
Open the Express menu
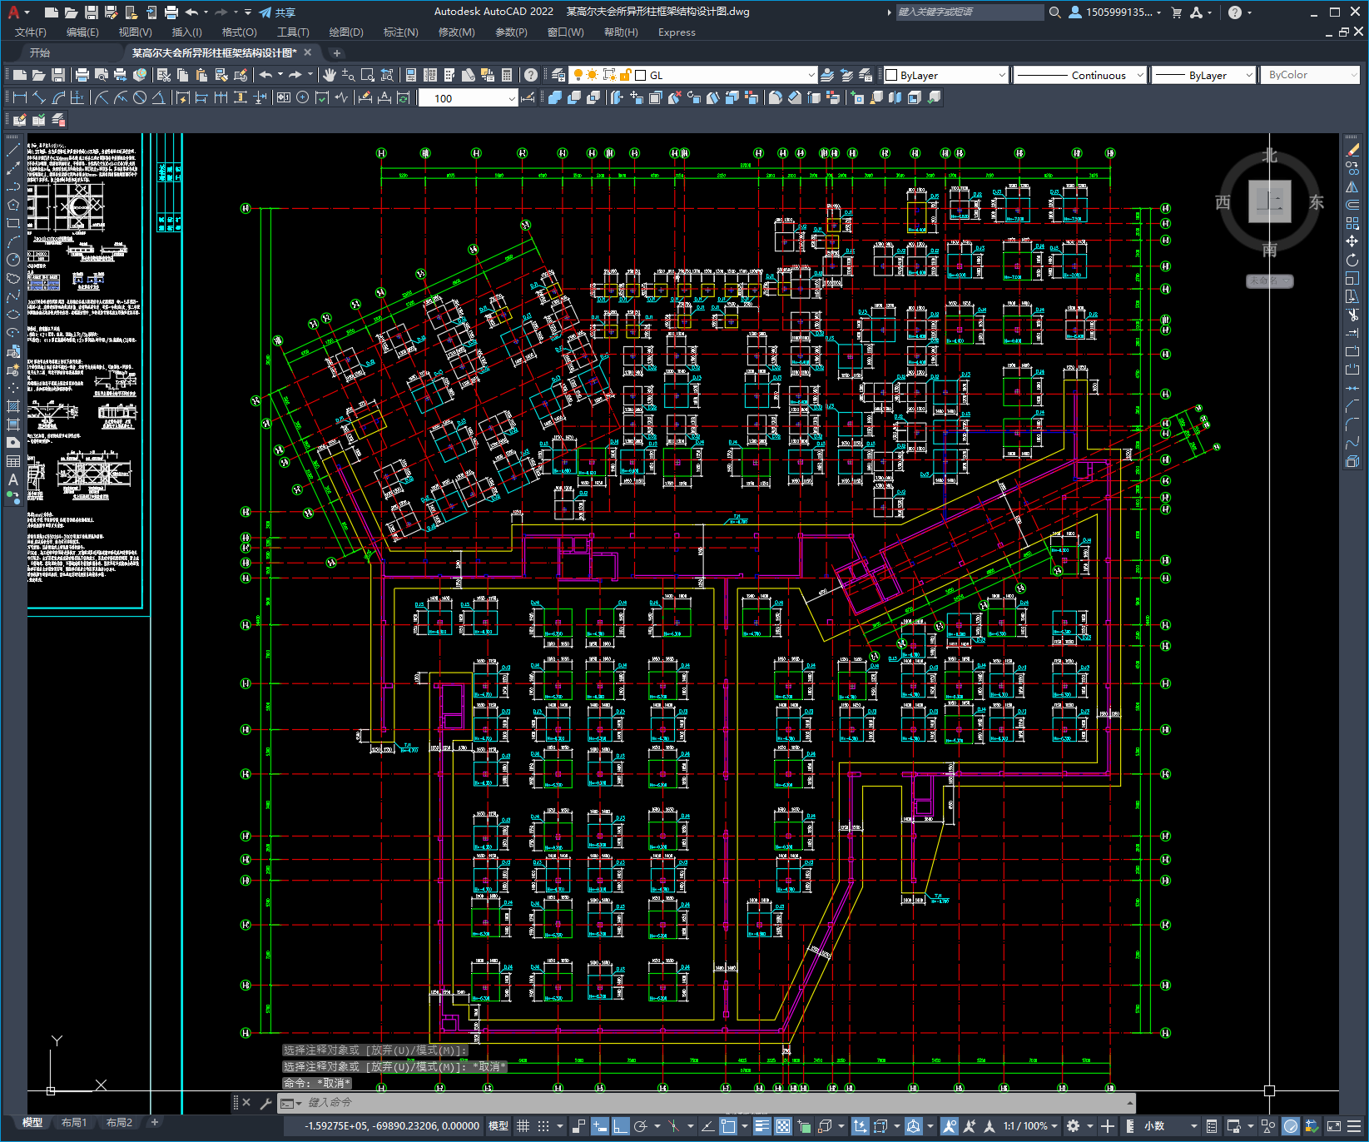point(677,32)
